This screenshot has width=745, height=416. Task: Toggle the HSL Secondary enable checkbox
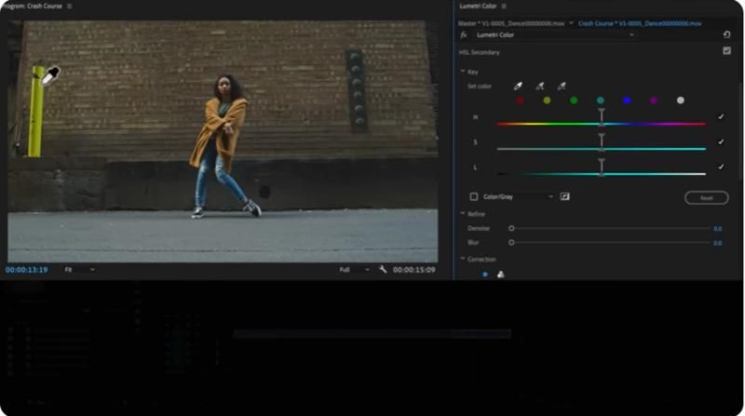click(726, 51)
